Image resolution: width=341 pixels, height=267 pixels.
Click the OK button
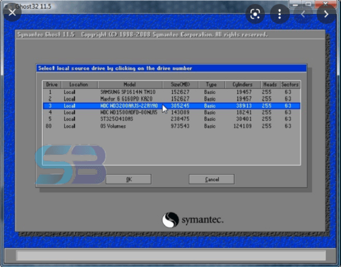pyautogui.click(x=128, y=179)
